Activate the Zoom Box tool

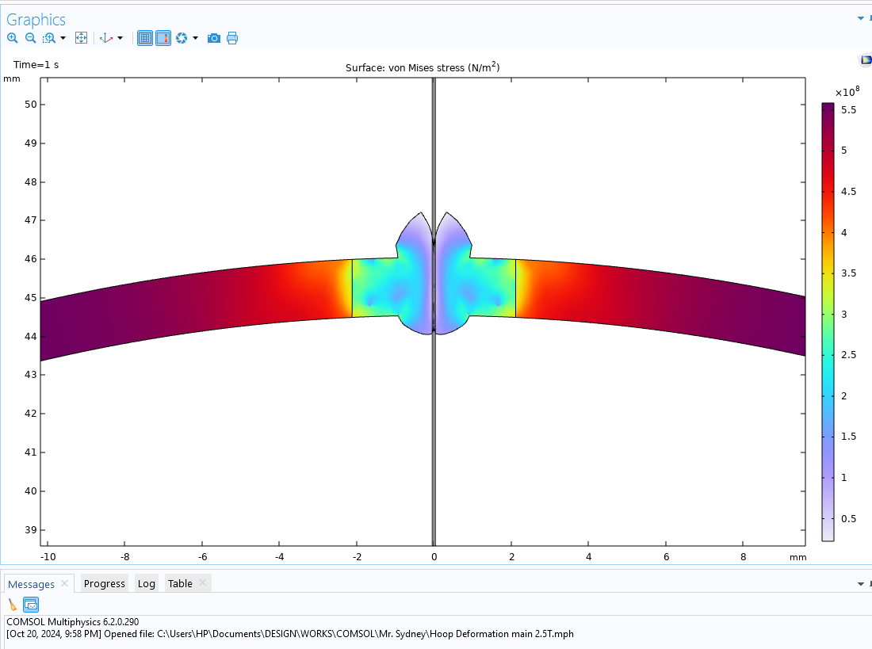tap(49, 38)
